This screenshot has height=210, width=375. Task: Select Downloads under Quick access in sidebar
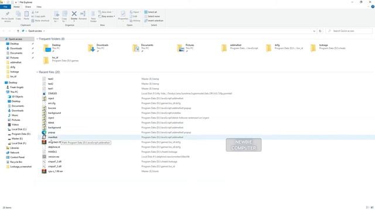[x=16, y=48]
